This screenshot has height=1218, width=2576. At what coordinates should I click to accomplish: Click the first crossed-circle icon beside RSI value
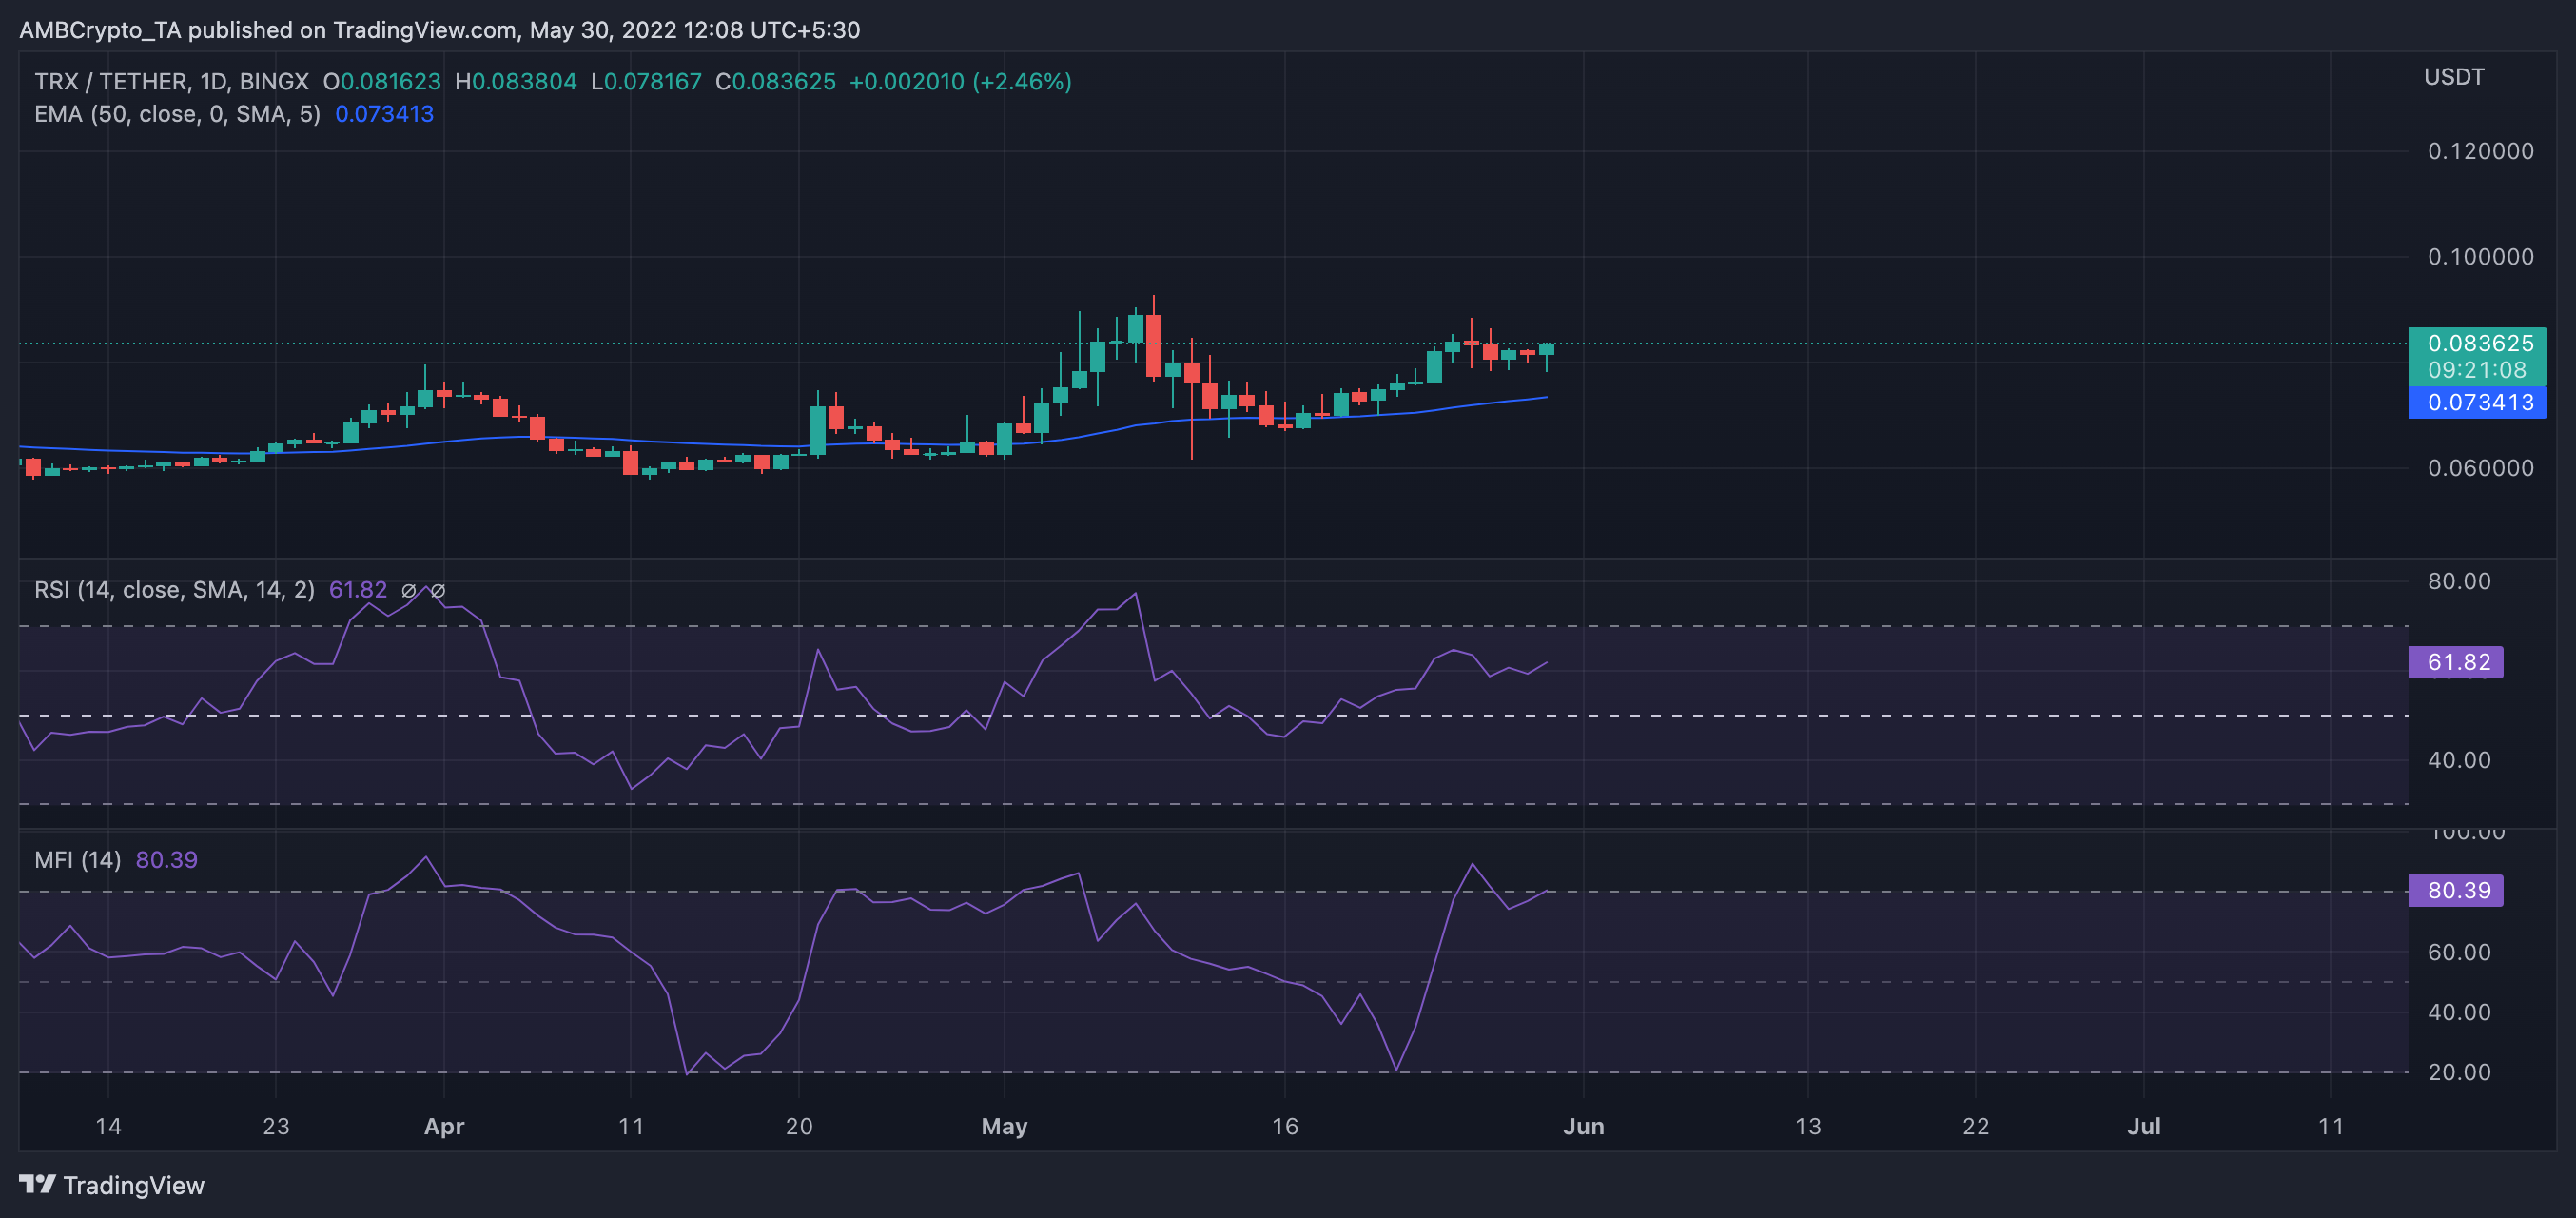pyautogui.click(x=409, y=590)
